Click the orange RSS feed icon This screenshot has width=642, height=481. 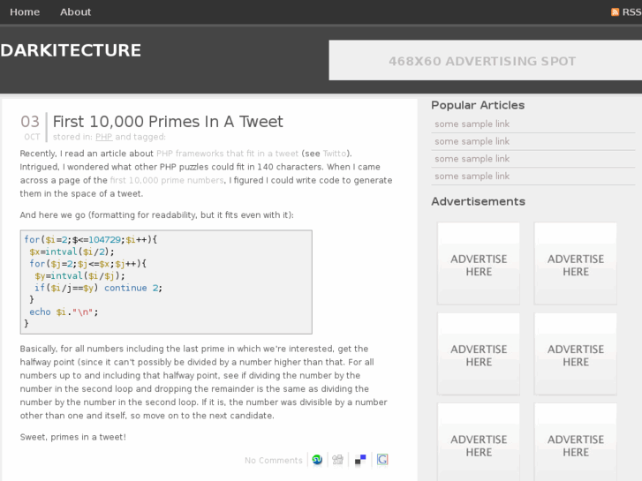coord(616,12)
